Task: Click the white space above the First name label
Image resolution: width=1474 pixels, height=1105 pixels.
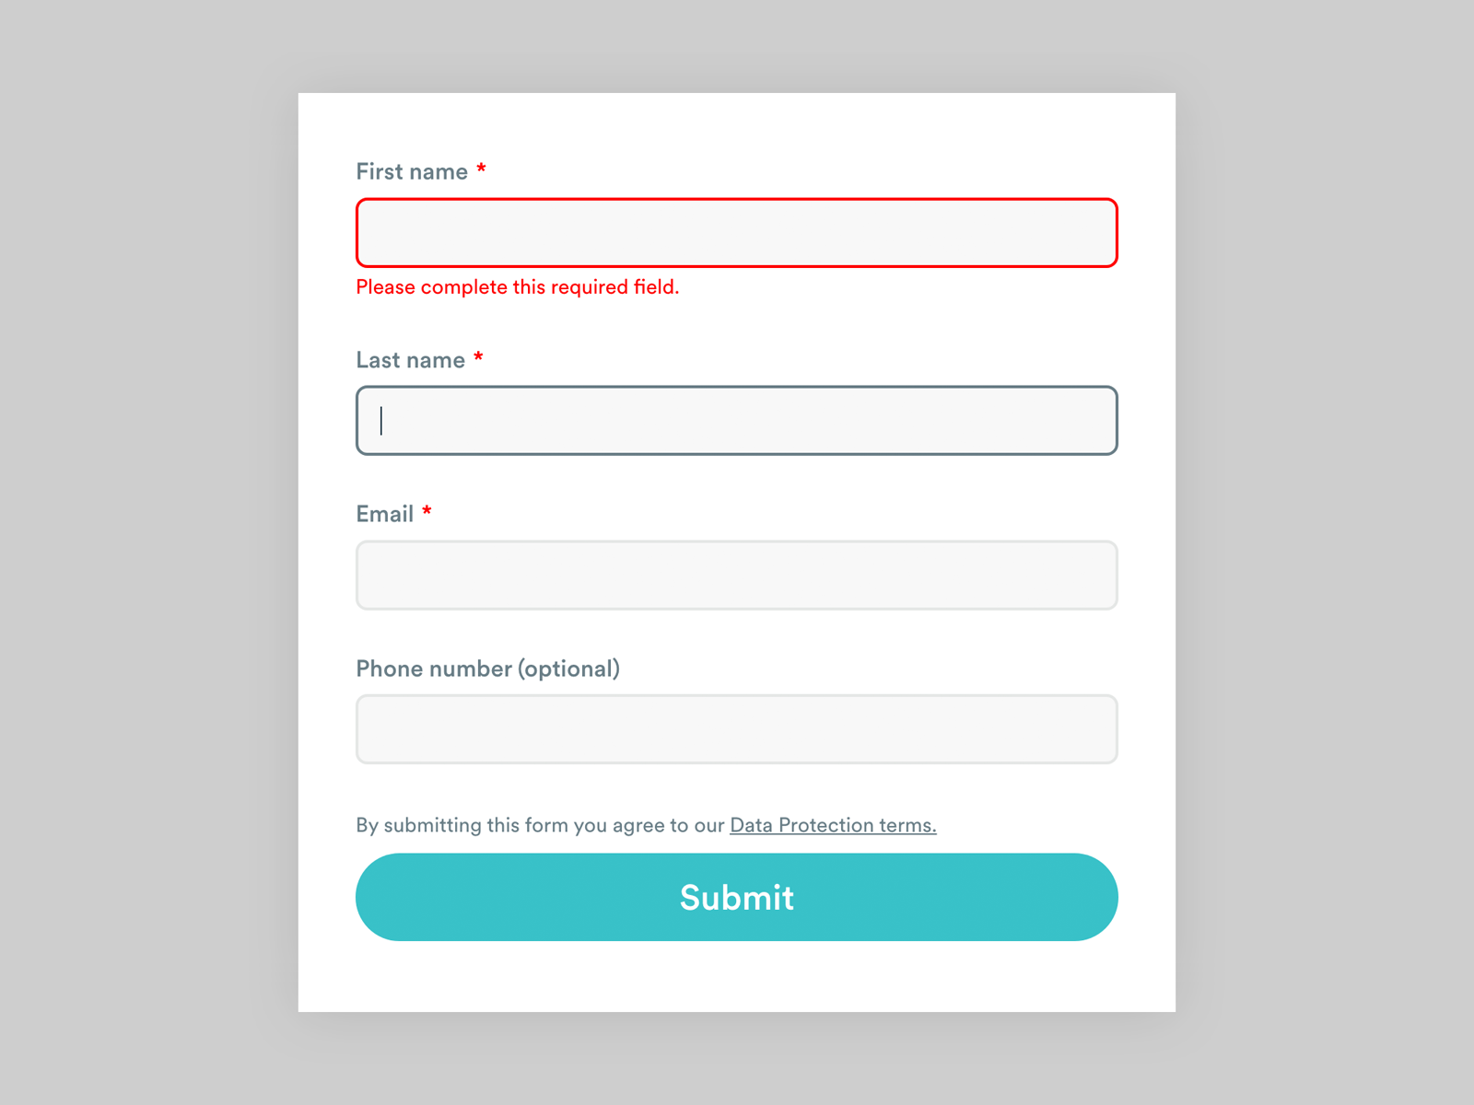Action: [x=737, y=124]
